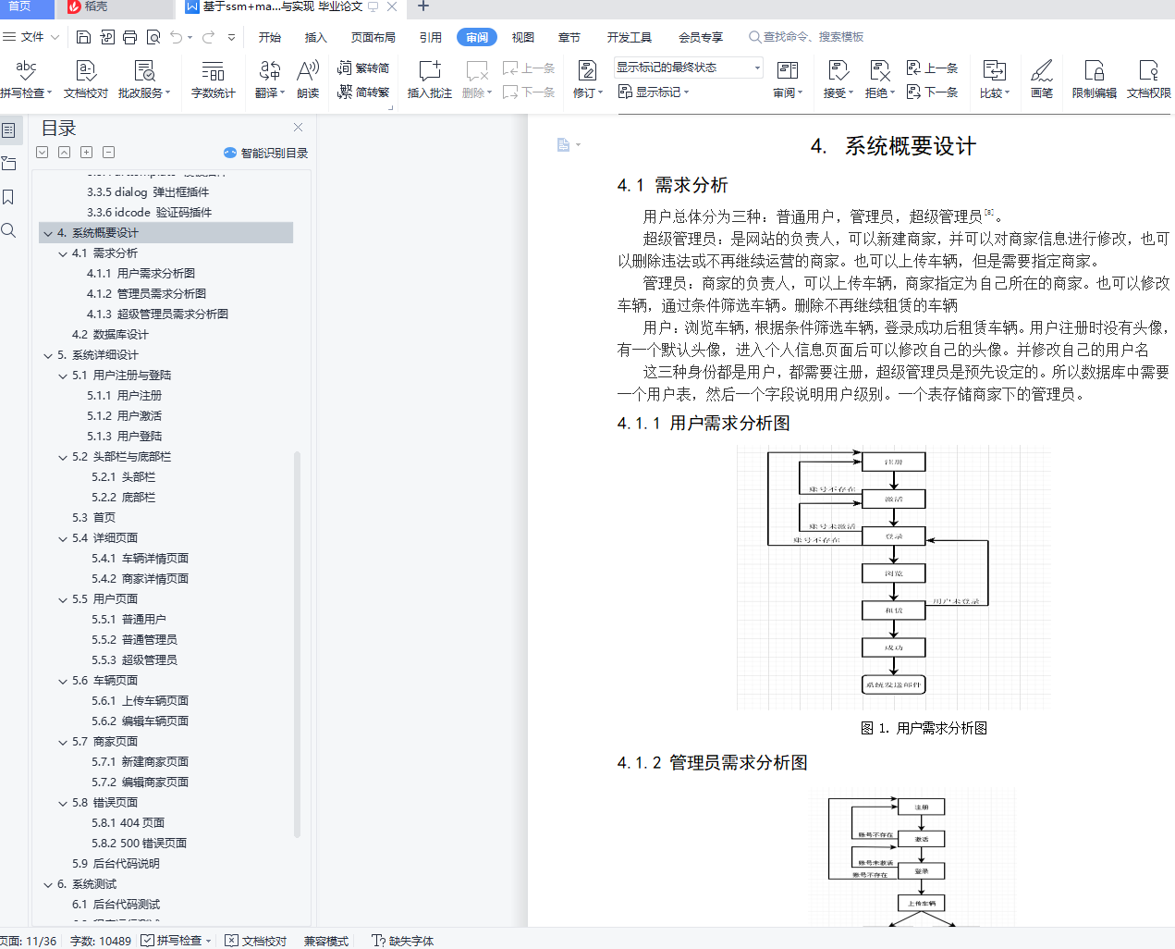Click the print icon in quick toolbar
The height and width of the screenshot is (949, 1175).
(130, 37)
